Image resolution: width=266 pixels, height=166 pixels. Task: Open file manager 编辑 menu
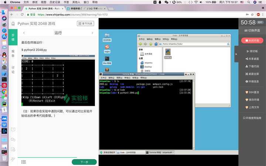[150, 39]
